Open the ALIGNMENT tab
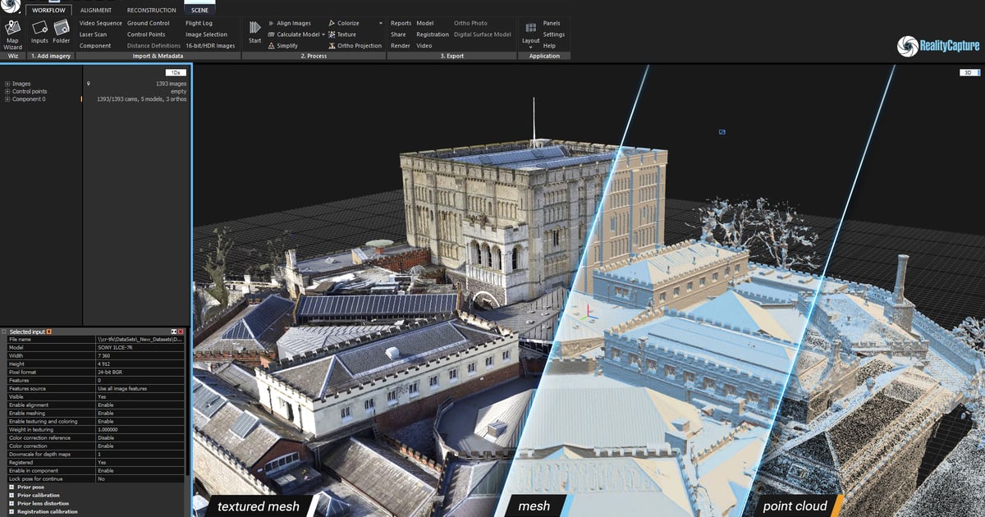Viewport: 985px width, 517px height. pyautogui.click(x=97, y=10)
